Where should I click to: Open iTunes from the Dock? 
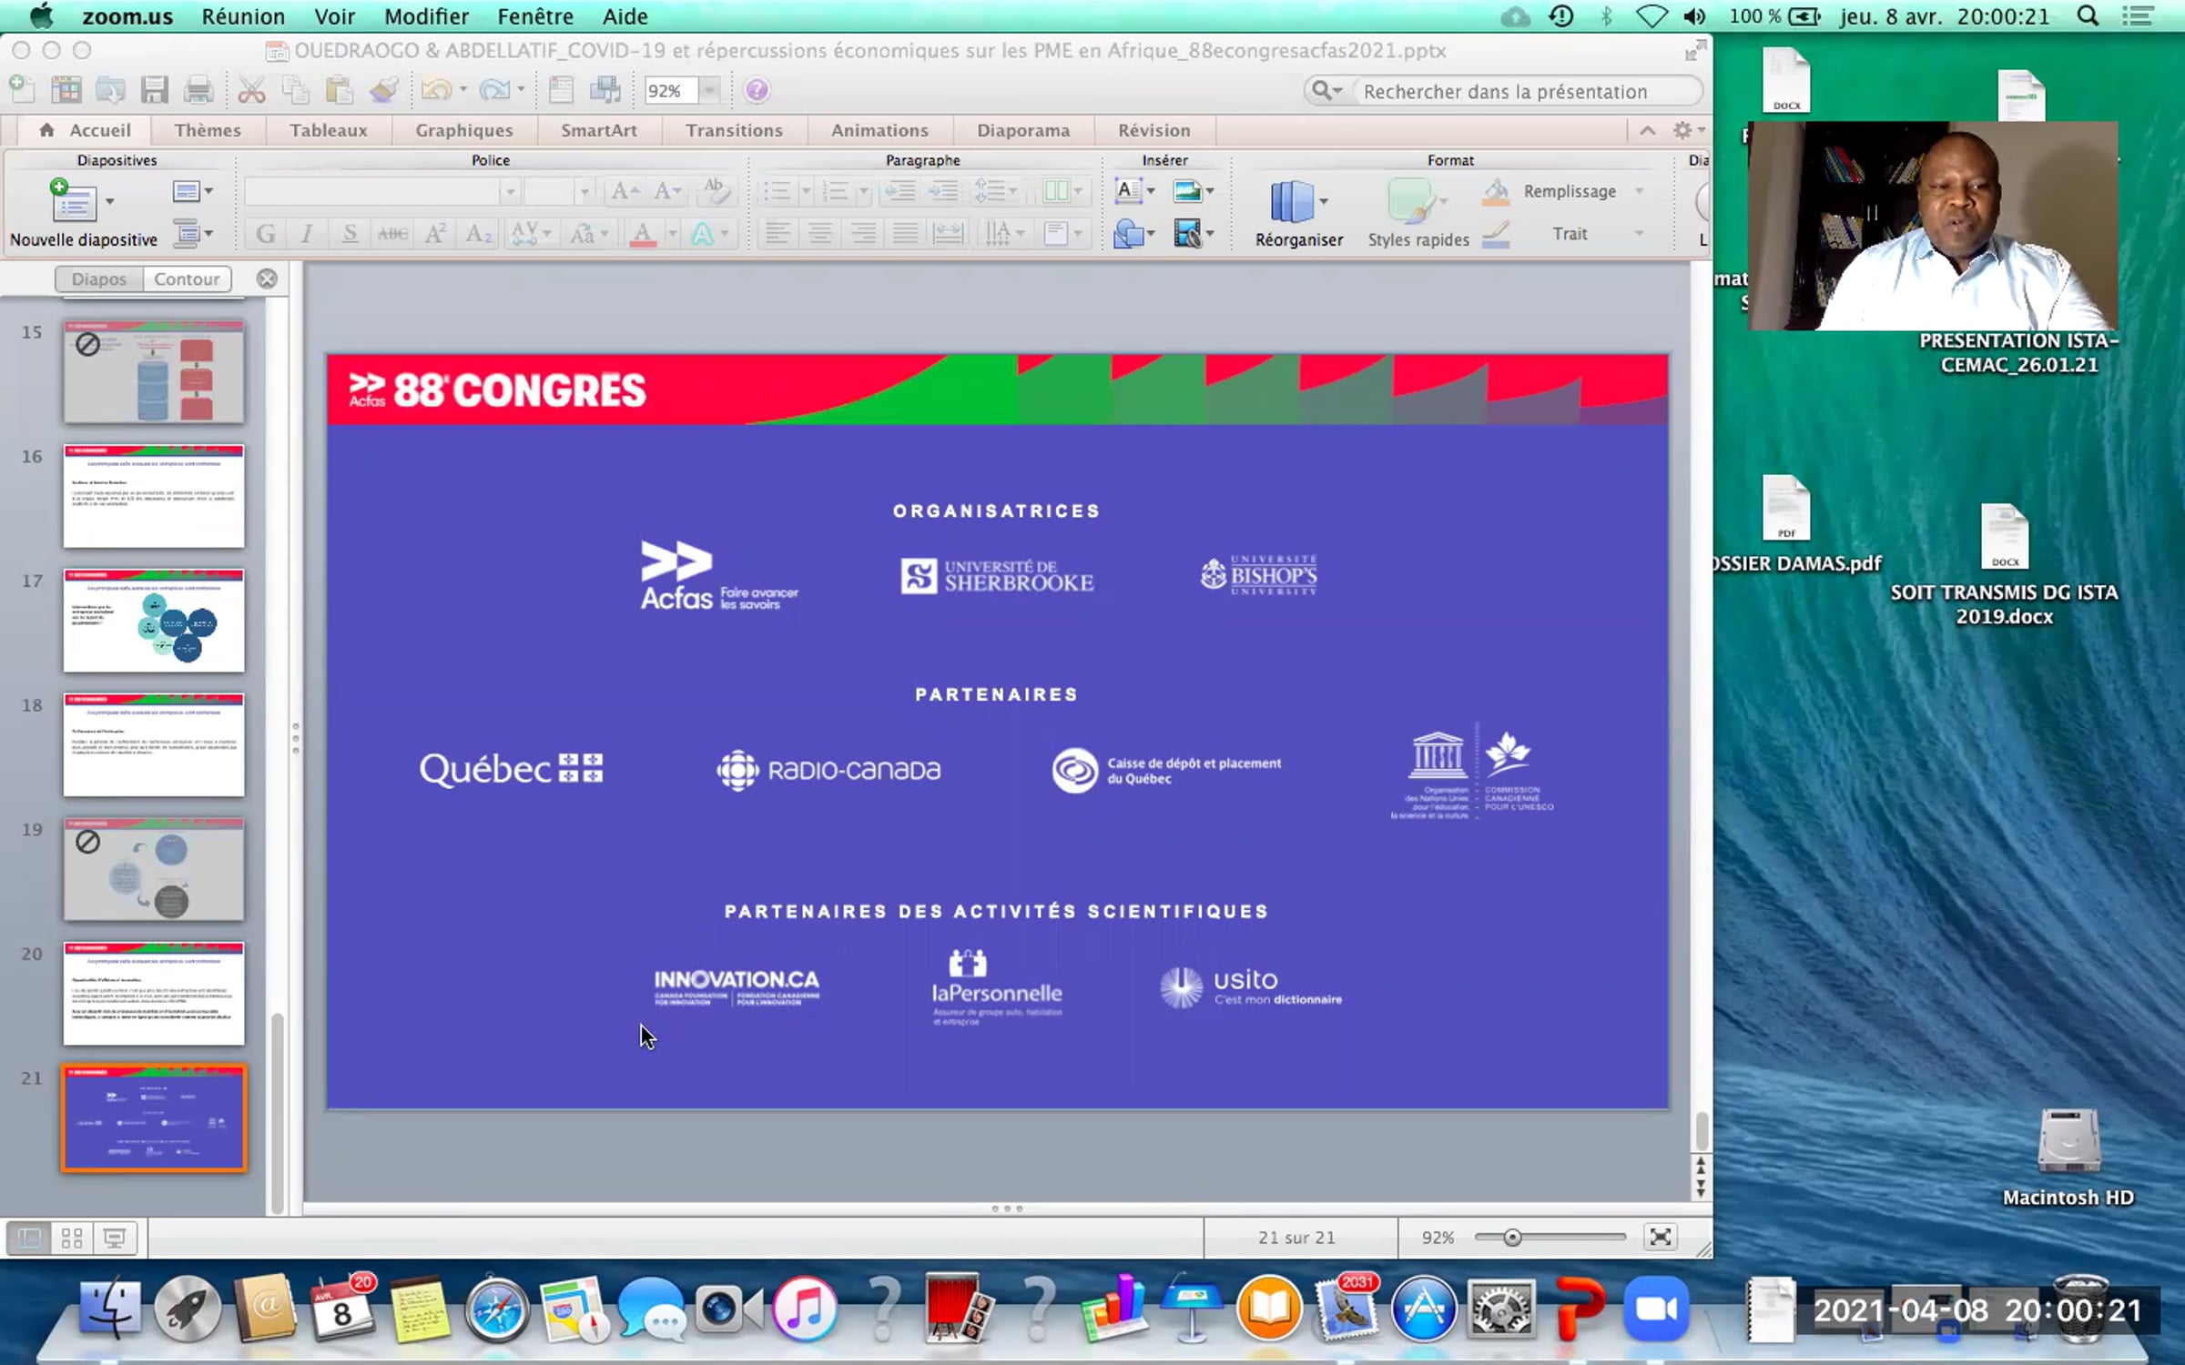tap(804, 1309)
